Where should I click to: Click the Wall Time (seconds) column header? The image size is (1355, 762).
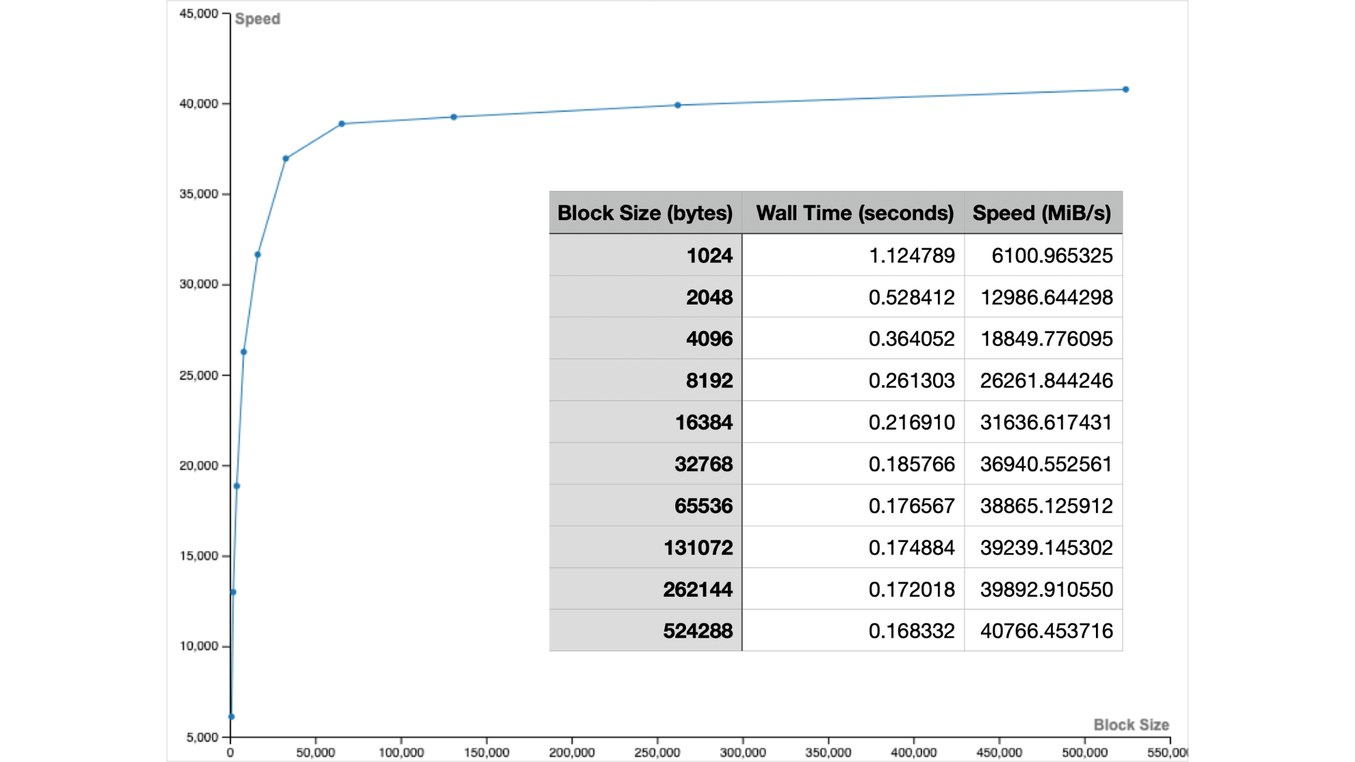[854, 213]
